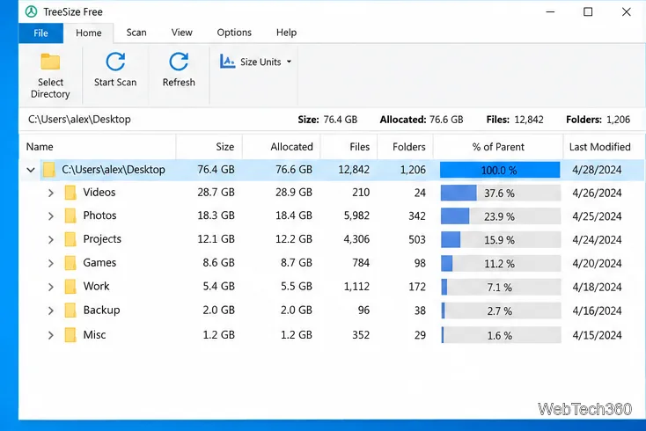Sort by the Size column header
The height and width of the screenshot is (431, 646).
tap(209, 147)
